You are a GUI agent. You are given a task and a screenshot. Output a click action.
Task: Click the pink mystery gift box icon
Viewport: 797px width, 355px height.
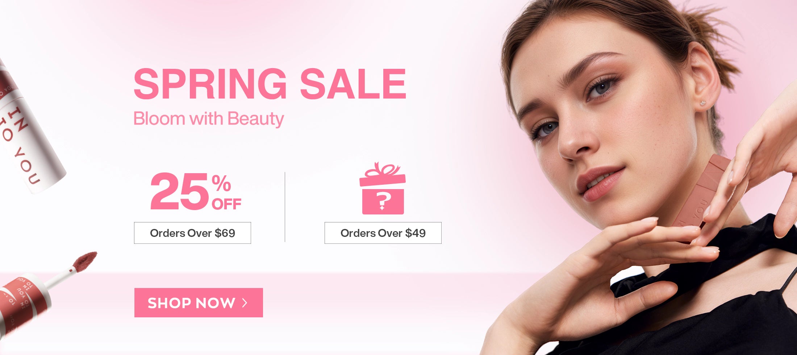(x=383, y=188)
